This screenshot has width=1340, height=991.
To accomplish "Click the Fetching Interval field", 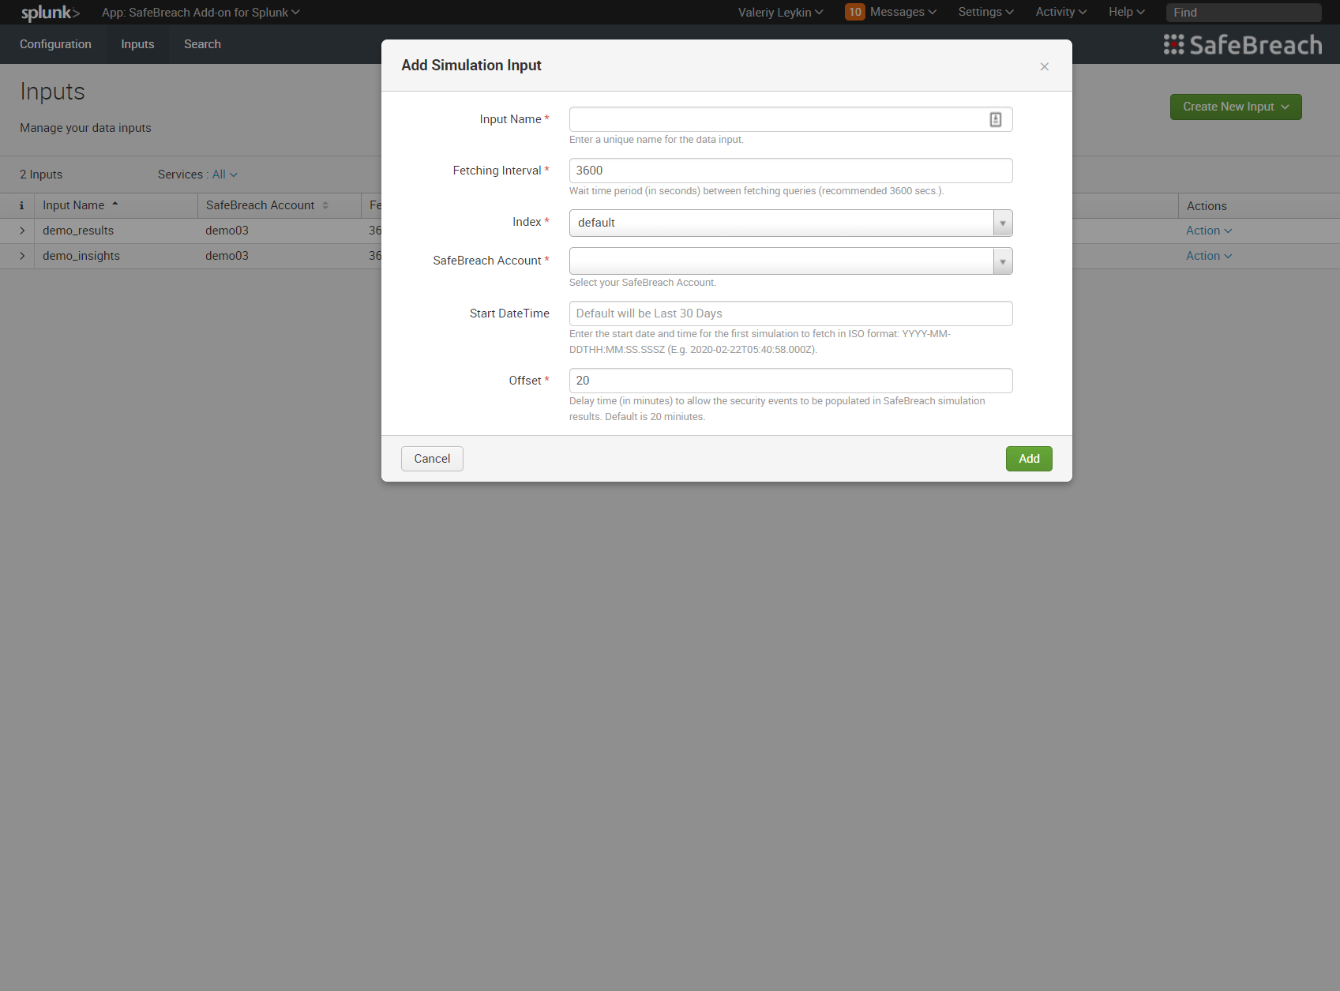I will 790,171.
